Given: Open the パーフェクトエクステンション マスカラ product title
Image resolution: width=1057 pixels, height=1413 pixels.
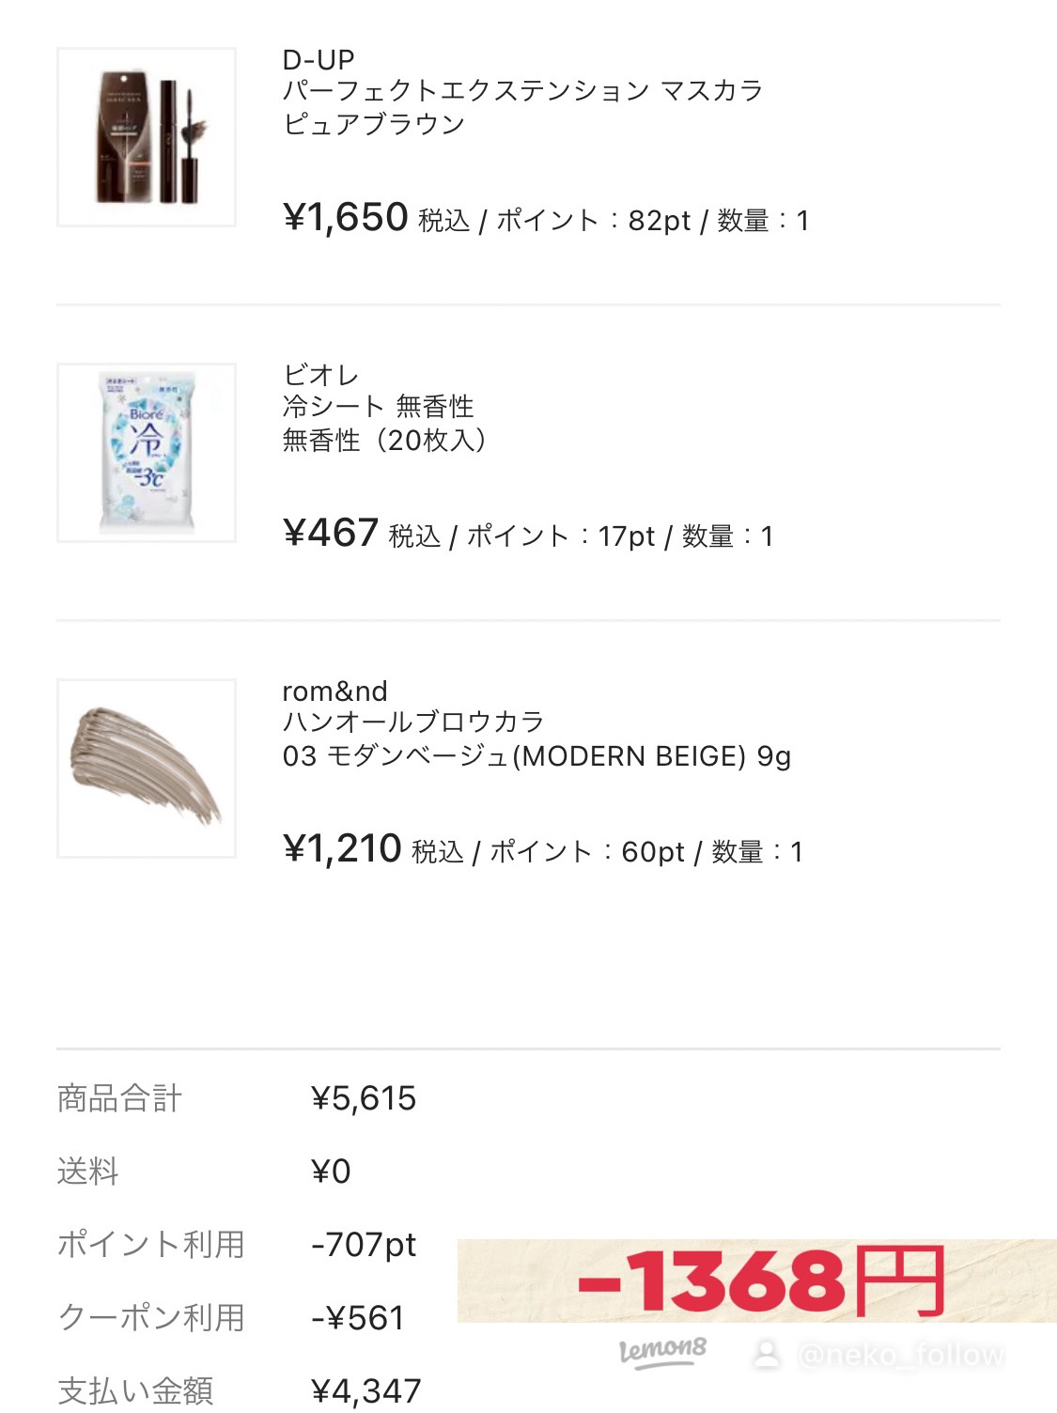Looking at the screenshot, I should [522, 91].
